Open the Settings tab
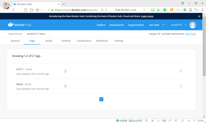The width and height of the screenshot is (206, 123). pyautogui.click(x=119, y=41)
